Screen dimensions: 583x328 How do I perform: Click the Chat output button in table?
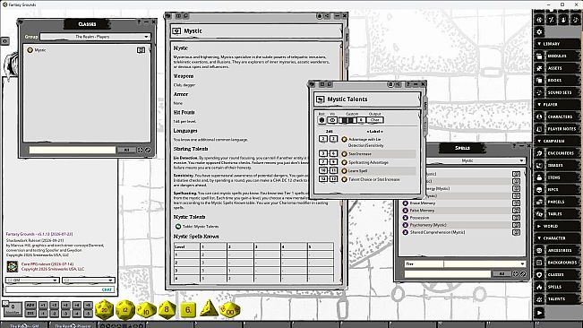coord(374,120)
